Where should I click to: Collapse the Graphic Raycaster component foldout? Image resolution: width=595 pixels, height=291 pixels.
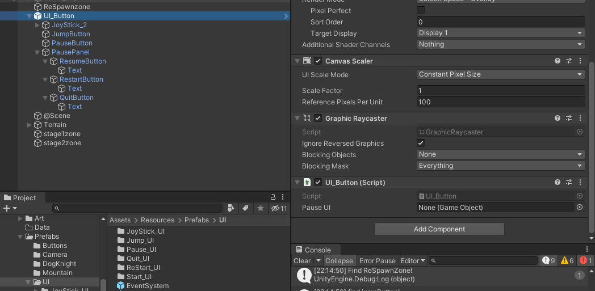tap(297, 118)
